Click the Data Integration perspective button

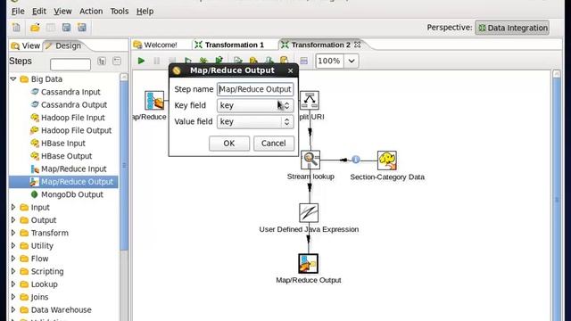[x=512, y=28]
